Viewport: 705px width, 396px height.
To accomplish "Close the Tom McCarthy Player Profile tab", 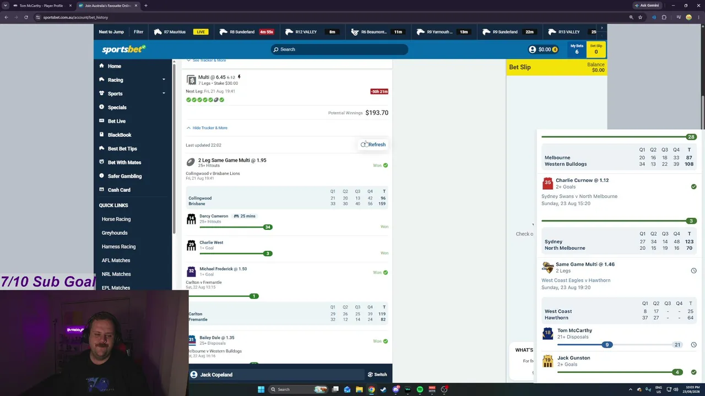I will [70, 5].
